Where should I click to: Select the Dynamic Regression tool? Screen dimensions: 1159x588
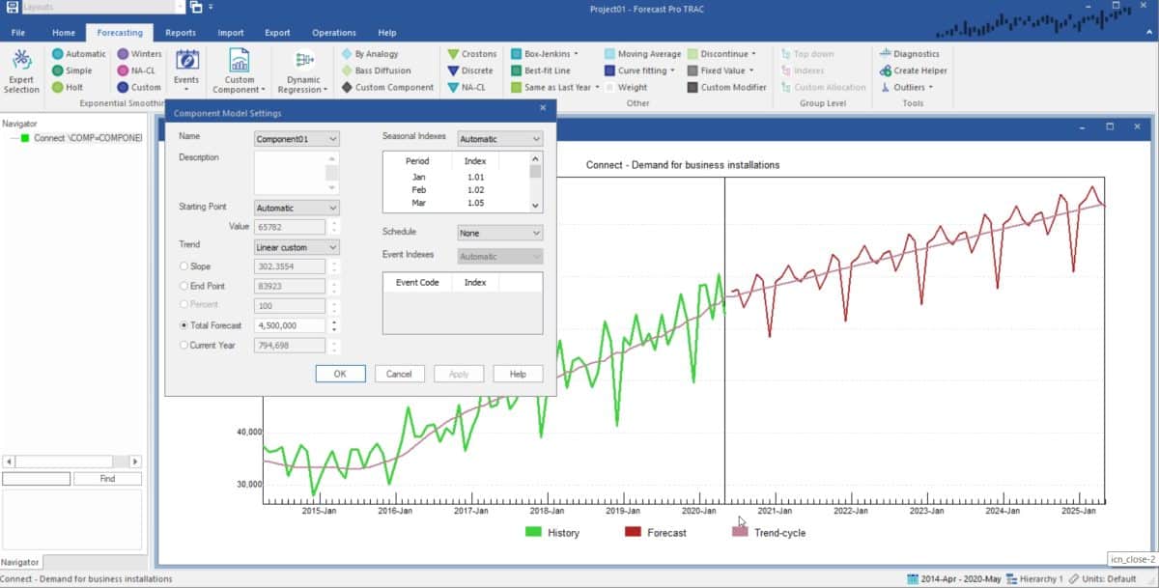coord(302,70)
